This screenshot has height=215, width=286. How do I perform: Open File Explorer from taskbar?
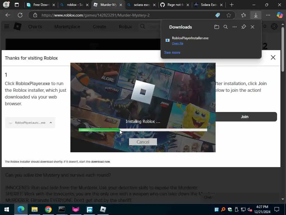[34, 209]
